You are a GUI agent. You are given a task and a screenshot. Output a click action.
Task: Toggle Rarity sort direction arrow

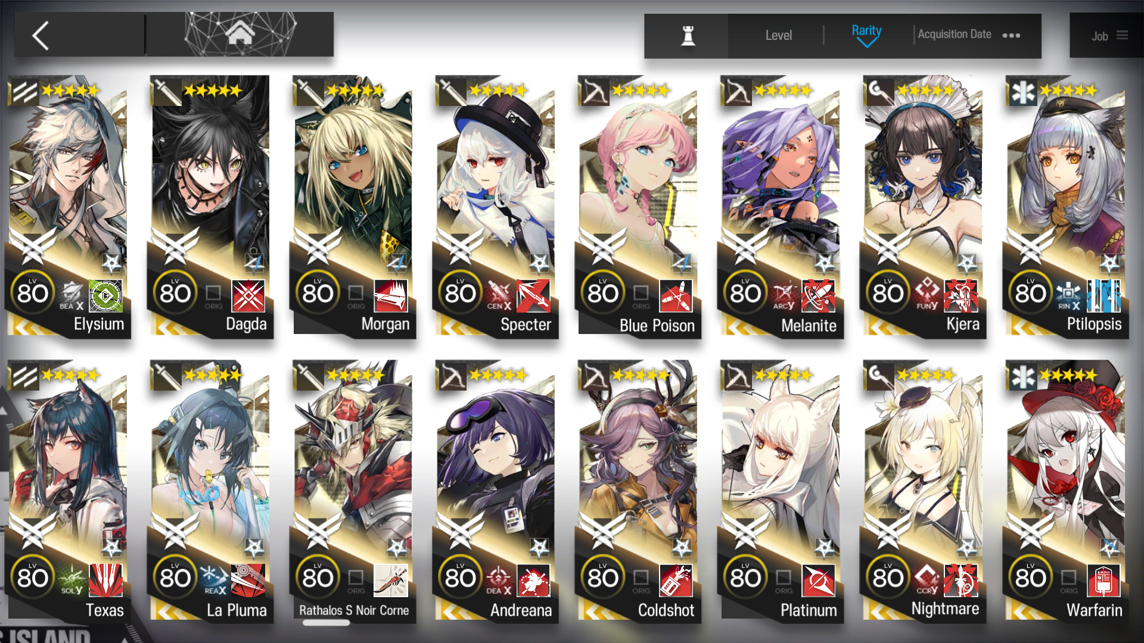[867, 43]
